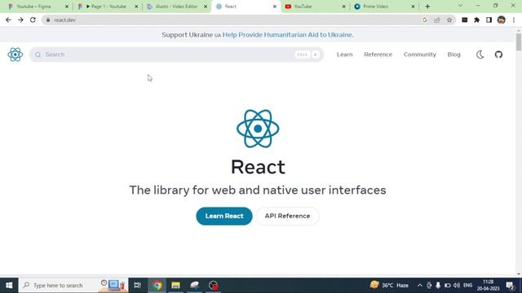Open the taskbar clock and date
Screen dimensions: 522x293
[488, 285]
